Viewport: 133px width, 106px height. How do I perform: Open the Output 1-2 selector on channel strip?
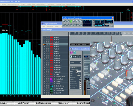(87, 75)
